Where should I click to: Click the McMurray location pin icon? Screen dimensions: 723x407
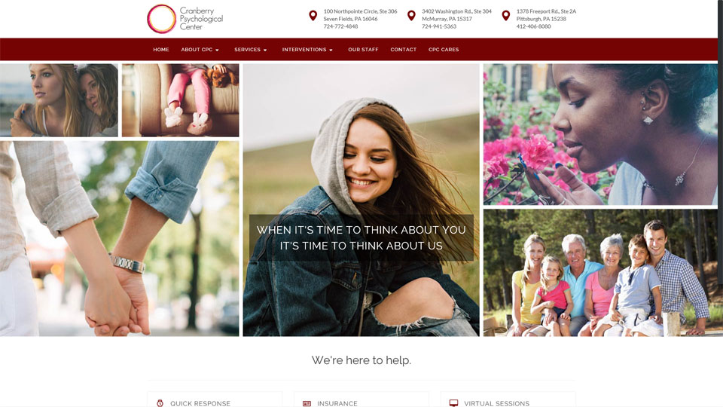411,16
